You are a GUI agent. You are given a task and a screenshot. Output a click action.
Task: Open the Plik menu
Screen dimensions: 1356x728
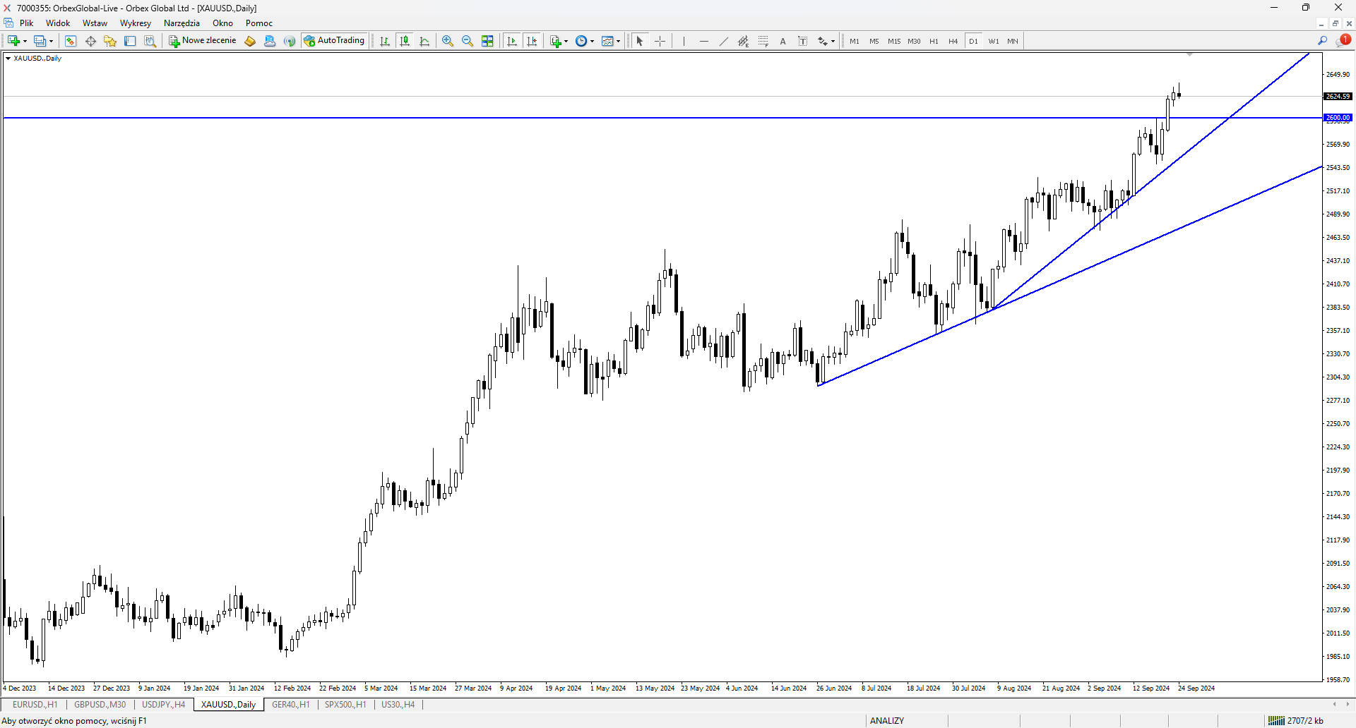[27, 23]
